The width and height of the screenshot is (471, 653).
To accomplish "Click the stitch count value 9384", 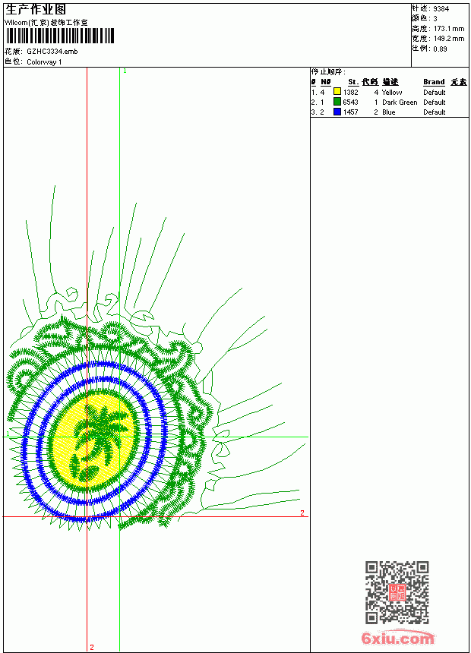I will pos(441,9).
